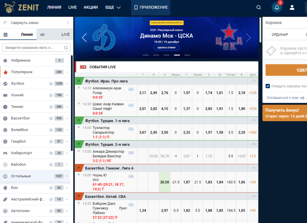
Task: Favorite the Футбол category star
Action: pyautogui.click(x=51, y=84)
